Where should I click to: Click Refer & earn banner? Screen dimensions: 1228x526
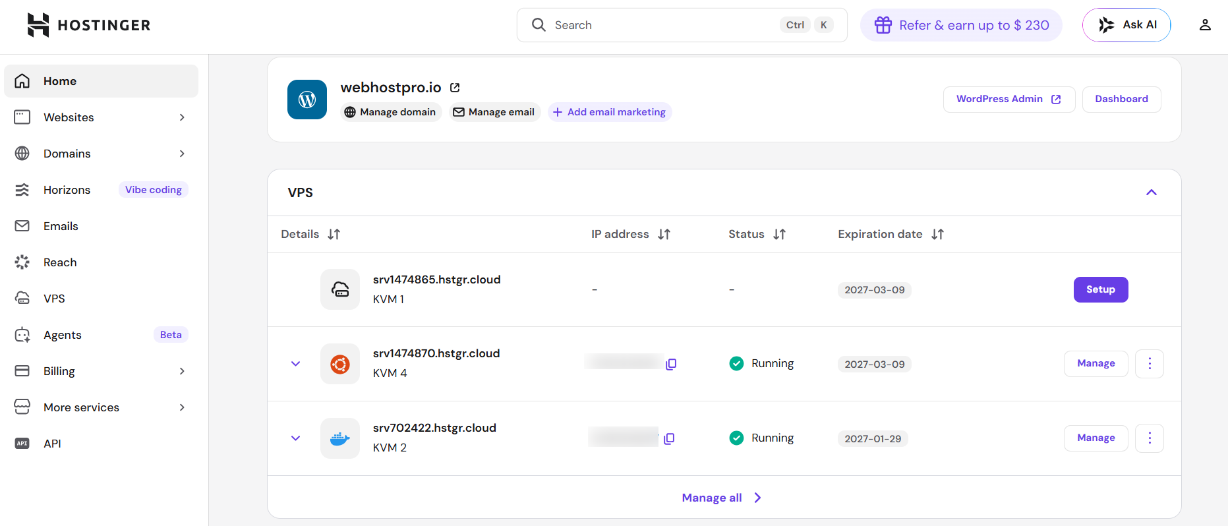click(961, 25)
